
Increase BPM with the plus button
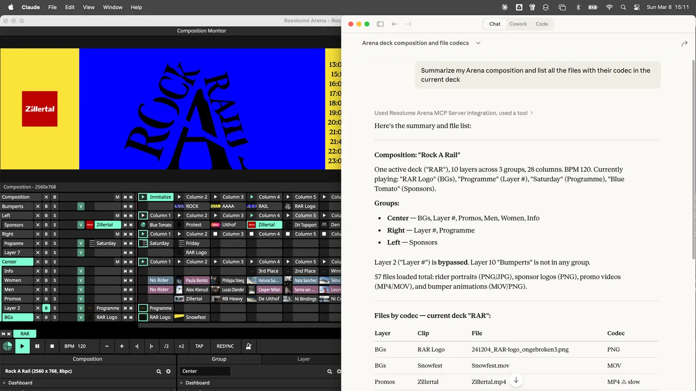click(122, 346)
